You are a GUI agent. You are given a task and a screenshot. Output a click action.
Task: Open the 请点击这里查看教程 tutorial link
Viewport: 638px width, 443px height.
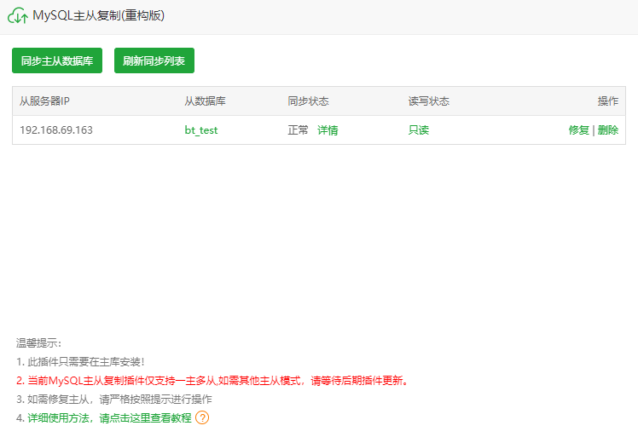(146, 417)
